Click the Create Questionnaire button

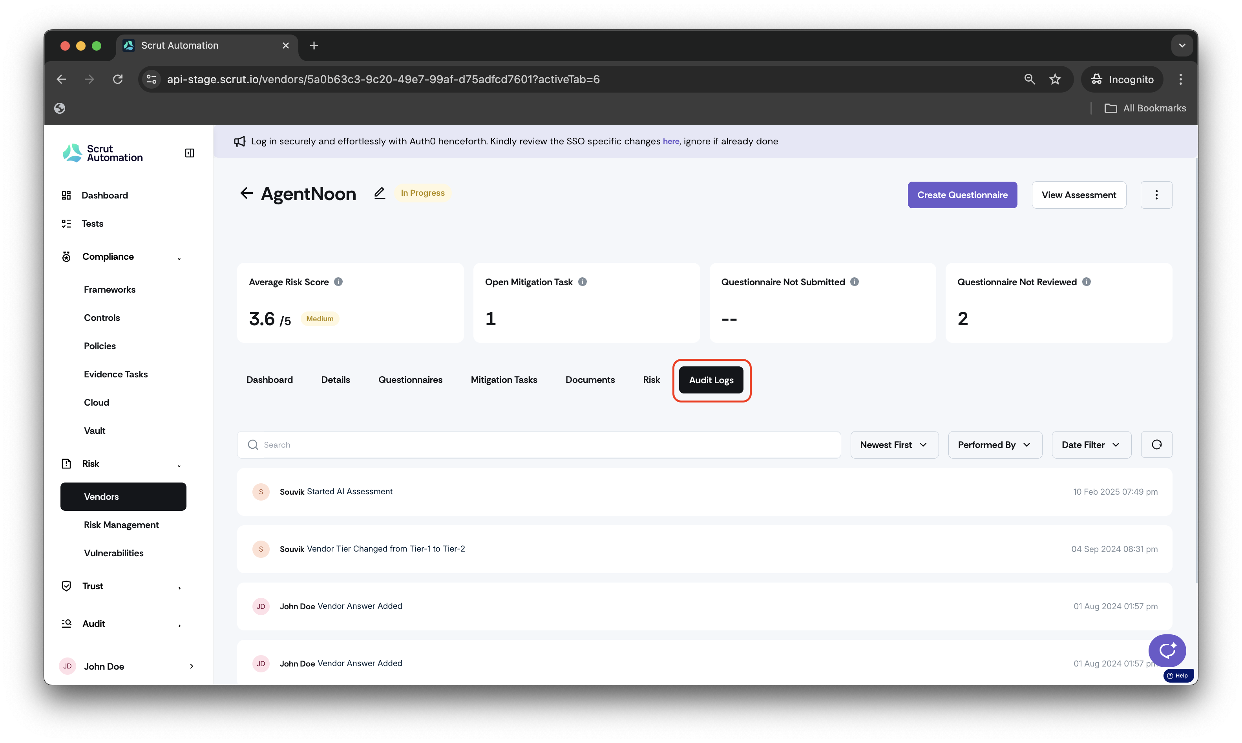(x=962, y=195)
